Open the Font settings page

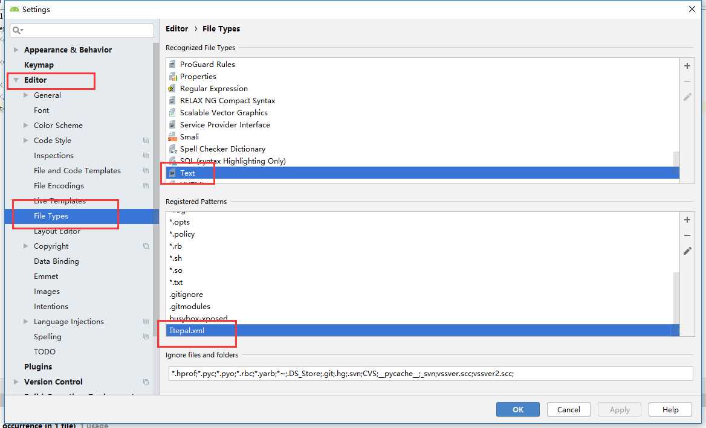coord(42,110)
